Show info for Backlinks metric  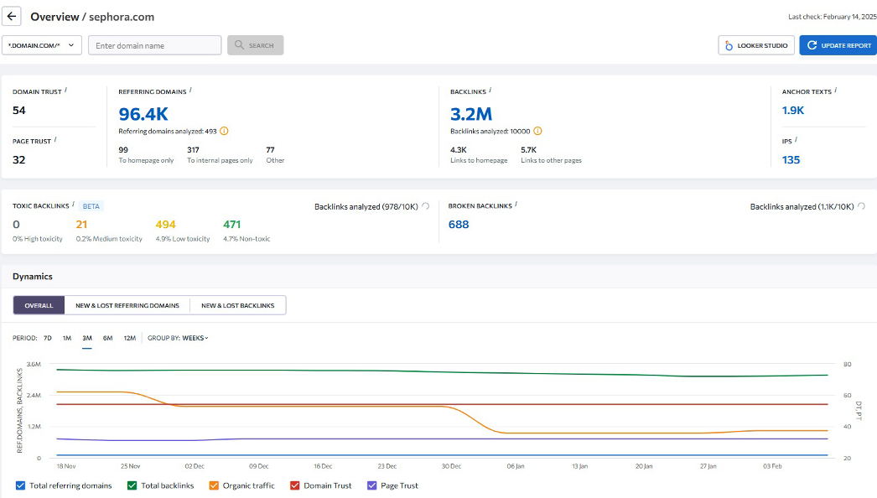[490, 90]
